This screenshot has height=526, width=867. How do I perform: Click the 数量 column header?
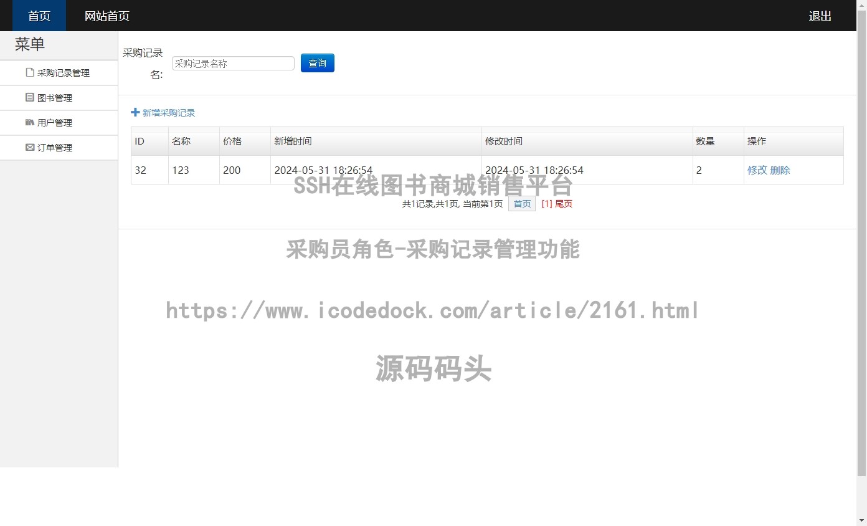tap(718, 141)
